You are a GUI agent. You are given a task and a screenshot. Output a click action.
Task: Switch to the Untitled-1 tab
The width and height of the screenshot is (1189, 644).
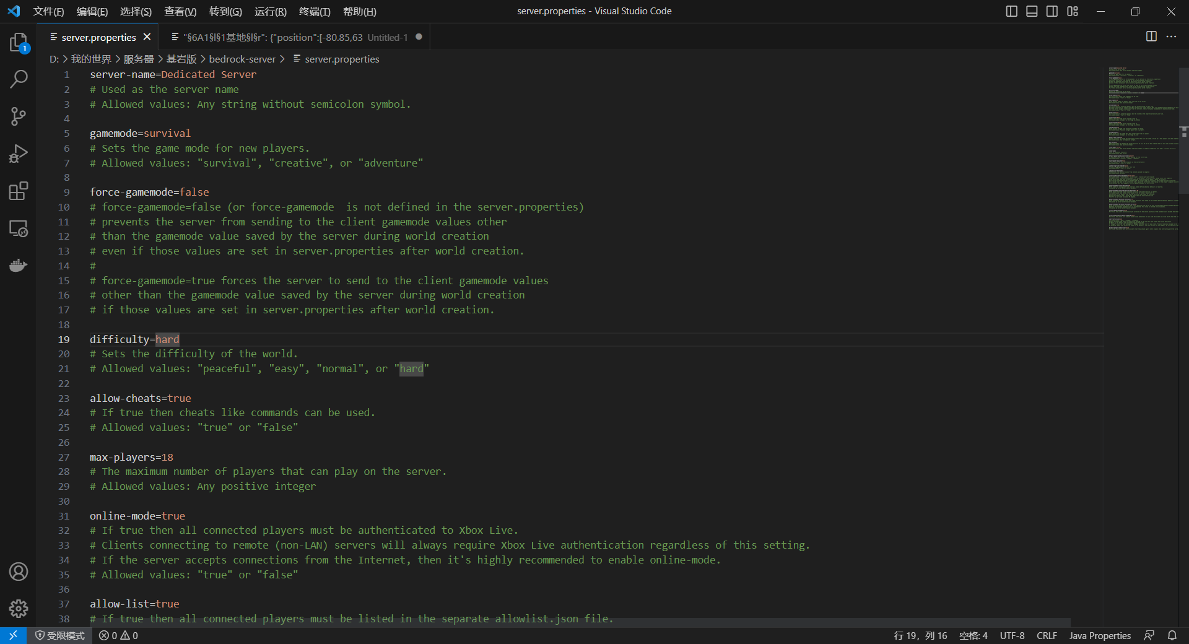pyautogui.click(x=291, y=37)
